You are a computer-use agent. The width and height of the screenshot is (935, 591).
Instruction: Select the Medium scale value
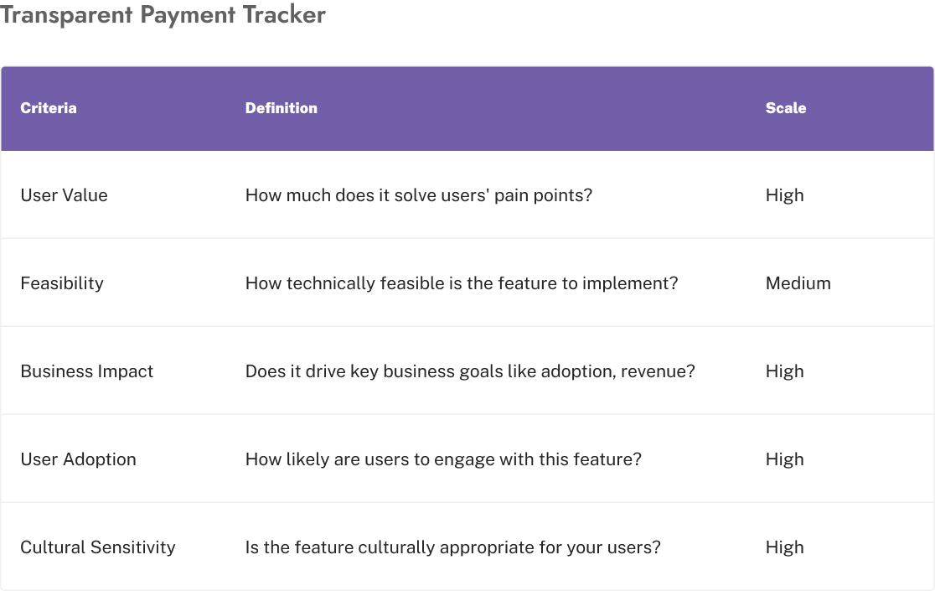pos(798,283)
